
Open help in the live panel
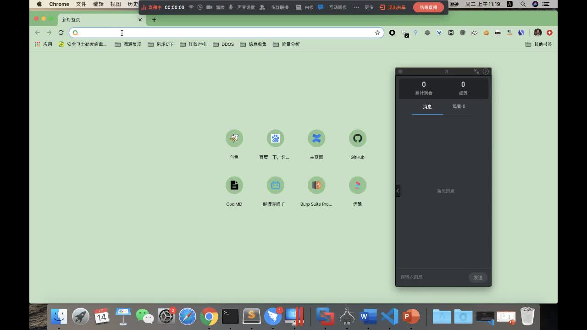point(486,71)
